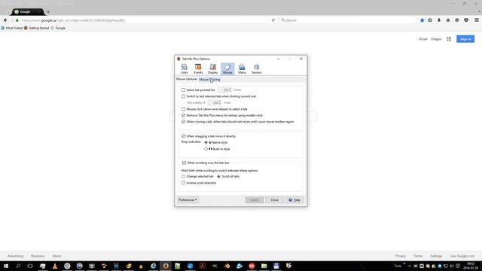Open Getting Started bookmark
Screen dimensions: 482x271
coord(37,28)
